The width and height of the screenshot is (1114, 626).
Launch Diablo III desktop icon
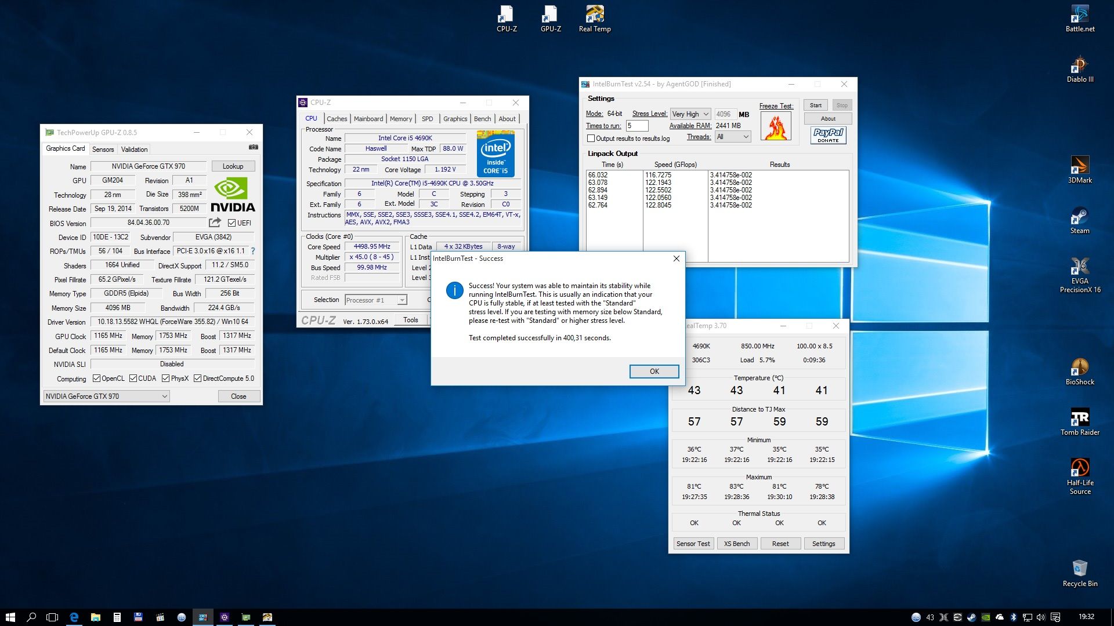[1080, 69]
